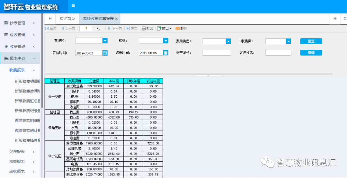Go to next page 下一页

point(115,28)
